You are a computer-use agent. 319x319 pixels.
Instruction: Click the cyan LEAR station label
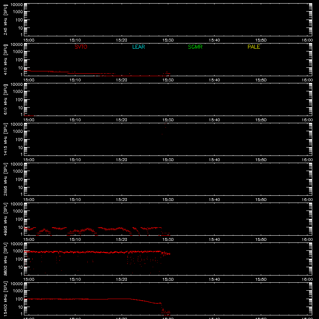138,47
